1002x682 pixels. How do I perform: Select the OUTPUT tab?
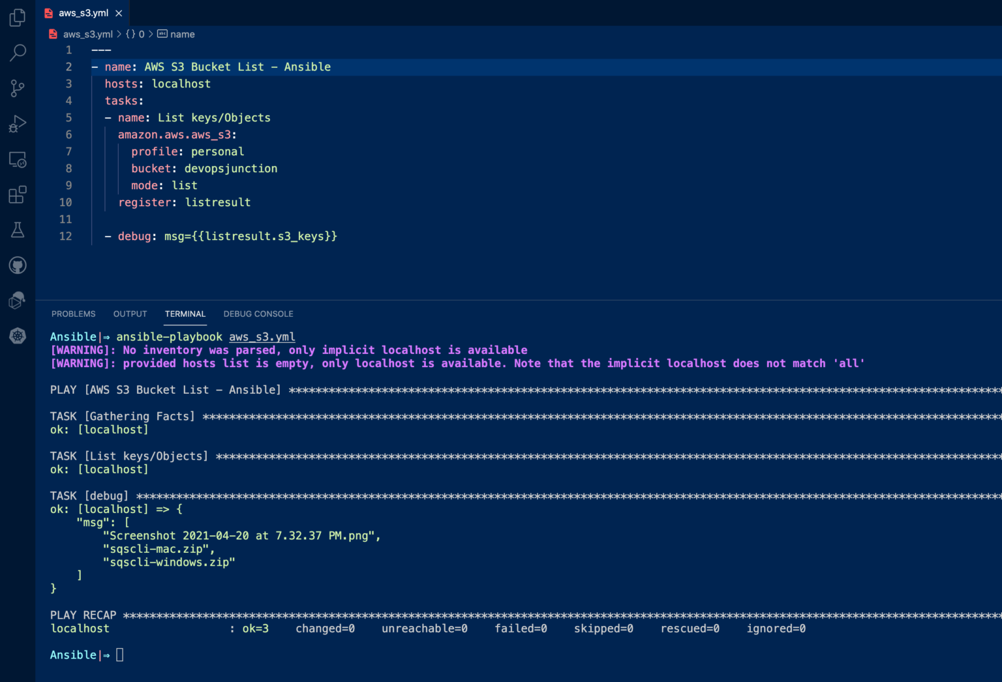click(x=129, y=314)
